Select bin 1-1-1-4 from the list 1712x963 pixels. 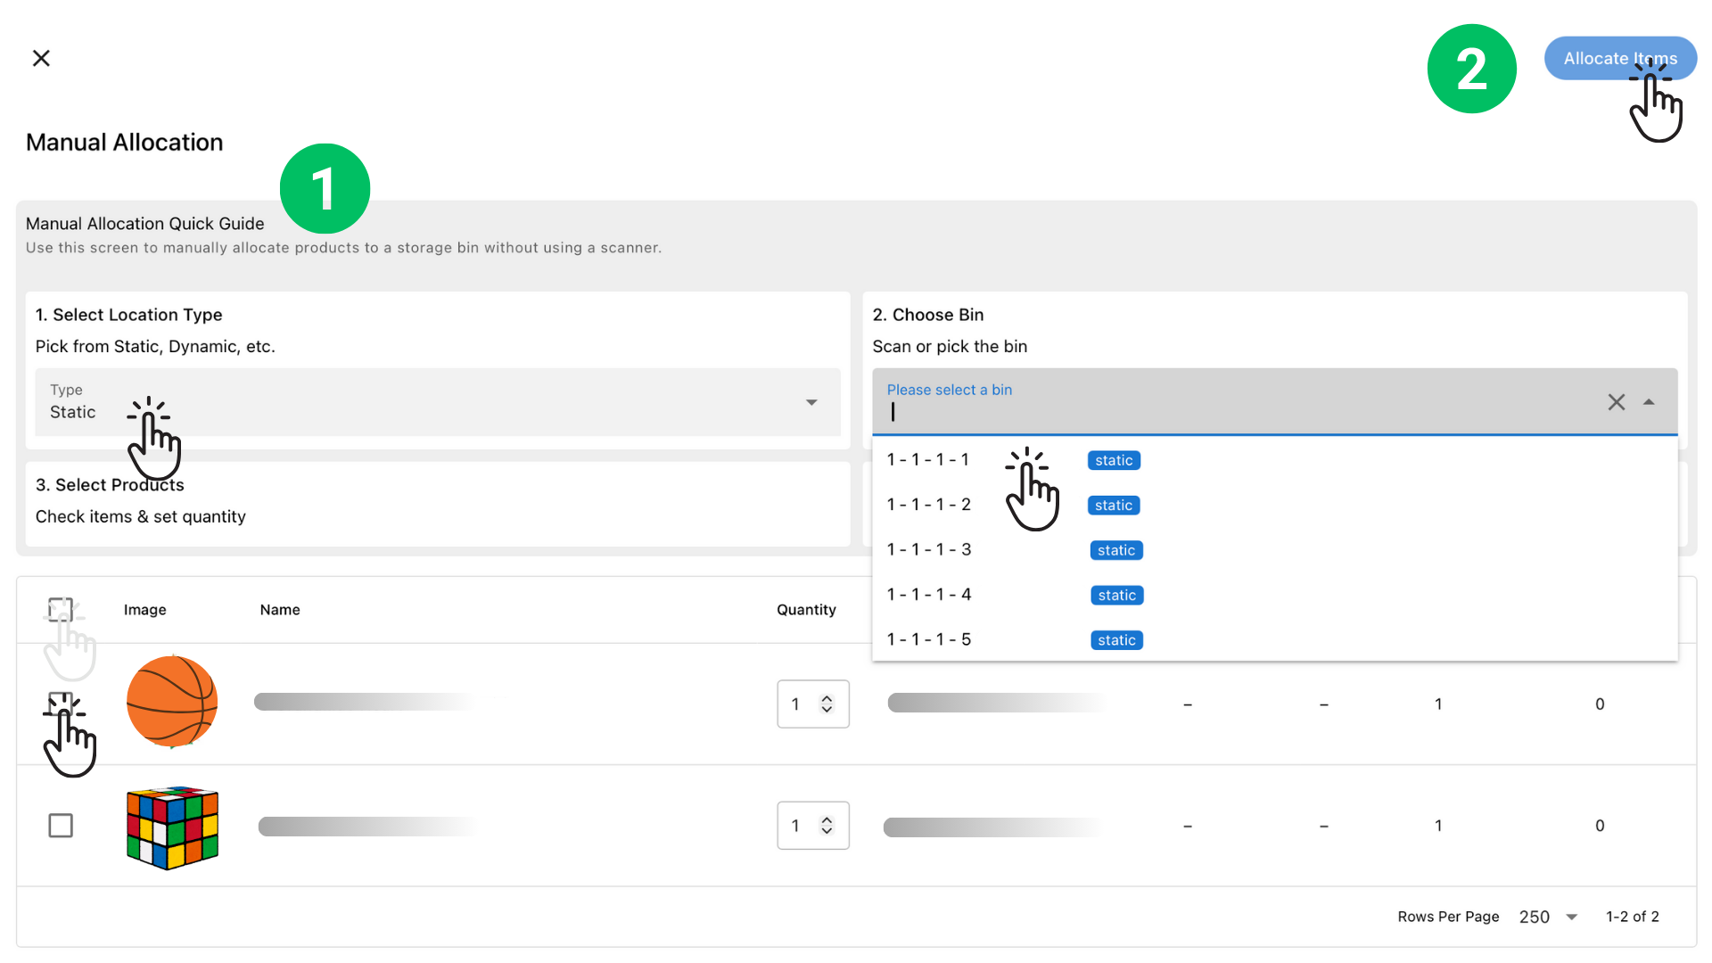click(x=928, y=594)
